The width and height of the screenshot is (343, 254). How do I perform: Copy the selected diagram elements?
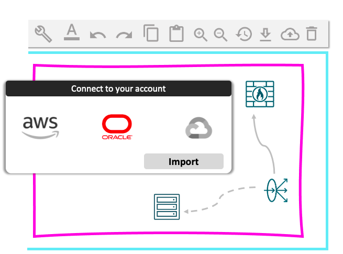click(x=151, y=33)
